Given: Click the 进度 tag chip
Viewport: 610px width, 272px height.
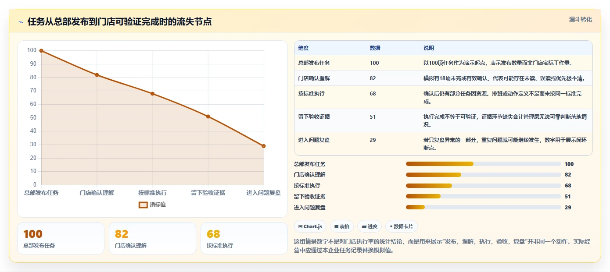Looking at the screenshot, I should coord(370,226).
